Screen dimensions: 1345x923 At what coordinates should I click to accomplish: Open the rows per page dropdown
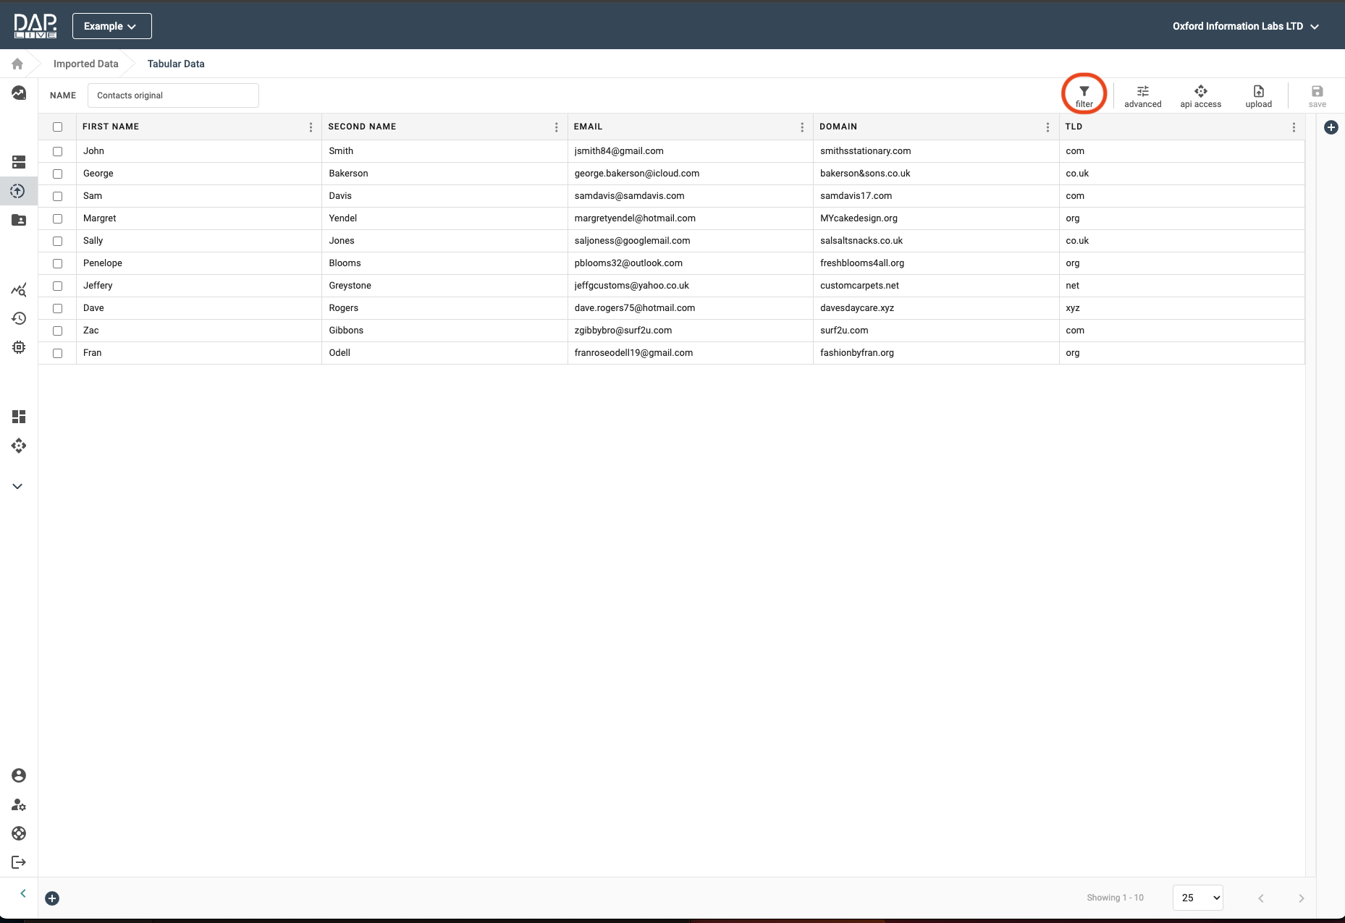1197,898
